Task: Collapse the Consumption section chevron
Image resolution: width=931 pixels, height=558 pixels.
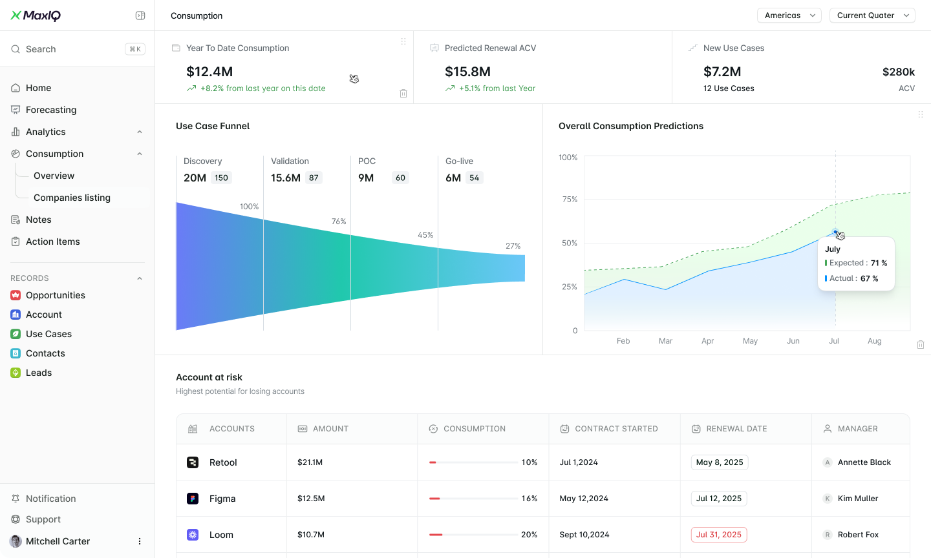Action: 139,154
